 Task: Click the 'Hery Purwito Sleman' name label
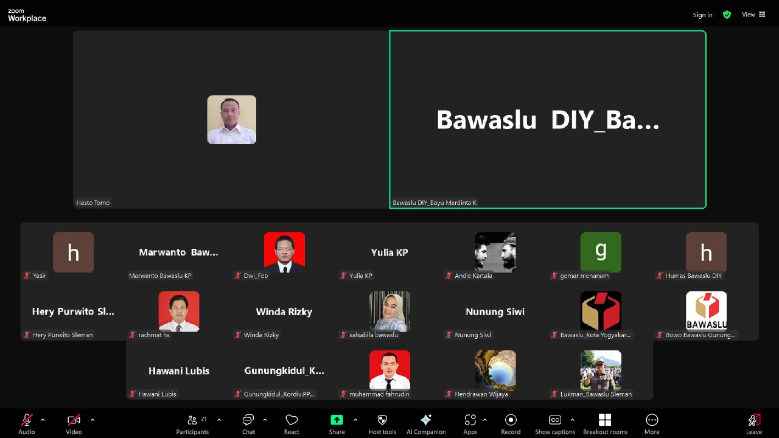[63, 335]
